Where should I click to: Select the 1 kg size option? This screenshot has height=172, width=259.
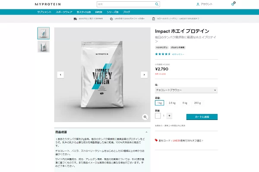tap(159, 103)
